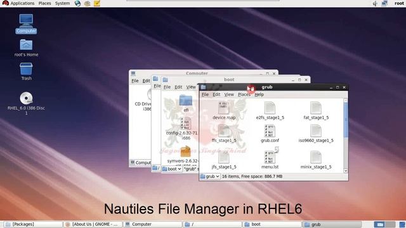406x228 pixels.
Task: Switch to grub taskbar button
Action: point(332,224)
